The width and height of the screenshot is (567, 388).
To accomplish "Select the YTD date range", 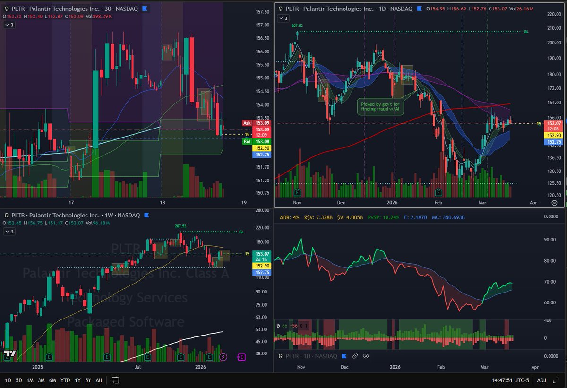I will [x=65, y=380].
